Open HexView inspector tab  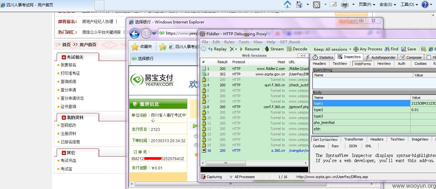click(x=384, y=64)
